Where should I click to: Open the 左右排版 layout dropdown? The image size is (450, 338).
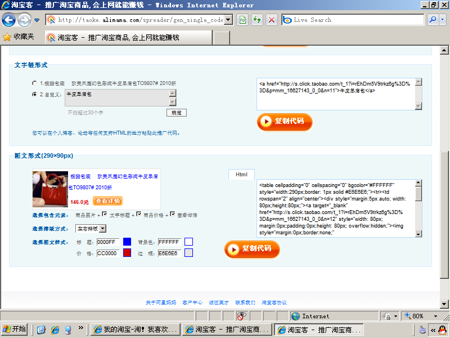pos(91,229)
